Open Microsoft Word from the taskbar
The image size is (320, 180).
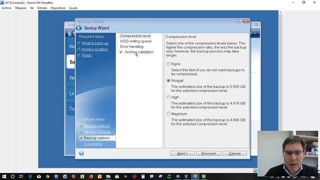tap(65, 176)
